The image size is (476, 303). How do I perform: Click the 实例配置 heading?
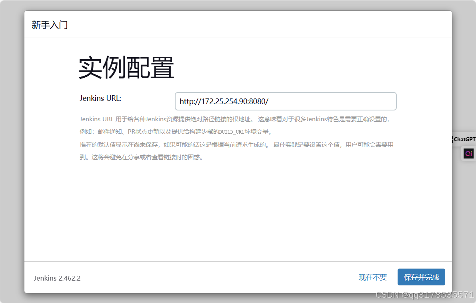pyautogui.click(x=126, y=68)
